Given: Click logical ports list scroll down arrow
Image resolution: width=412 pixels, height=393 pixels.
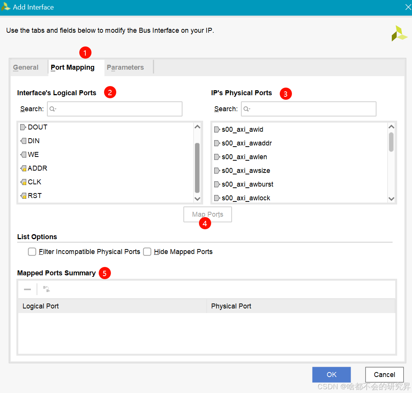Looking at the screenshot, I should tap(197, 199).
